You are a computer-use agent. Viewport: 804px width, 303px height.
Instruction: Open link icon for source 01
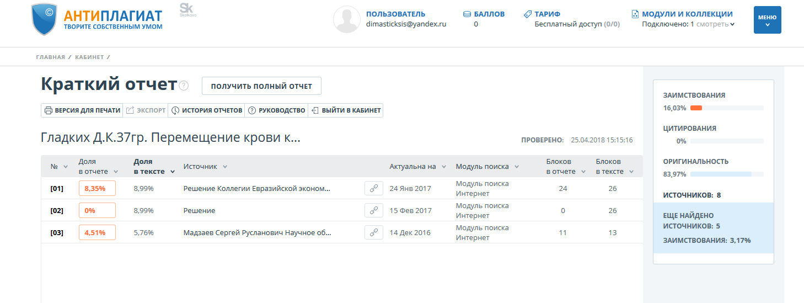click(373, 188)
